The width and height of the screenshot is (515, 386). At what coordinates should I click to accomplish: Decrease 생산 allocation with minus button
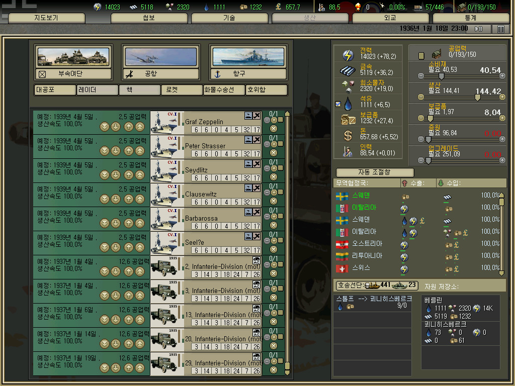[421, 97]
